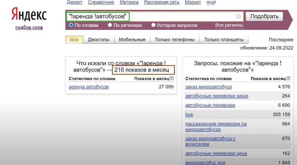297x165 pixels.
Task: Click the right 'Статистика по словам' header
Action: pos(208,79)
